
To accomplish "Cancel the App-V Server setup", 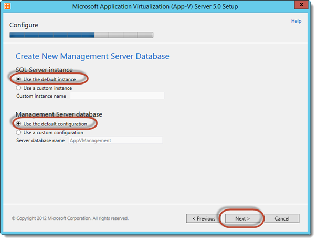I will 282,218.
